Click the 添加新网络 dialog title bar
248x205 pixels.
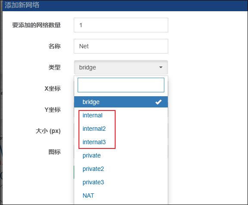click(125, 5)
